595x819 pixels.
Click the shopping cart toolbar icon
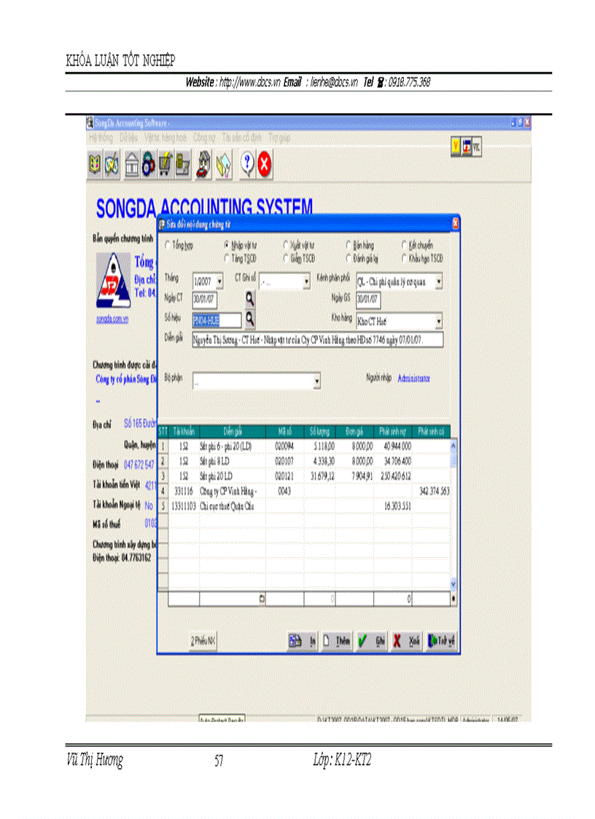(166, 166)
